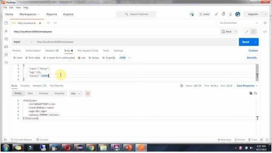Click the capture requests satellite icon
The height and width of the screenshot is (153, 272).
click(216, 14)
